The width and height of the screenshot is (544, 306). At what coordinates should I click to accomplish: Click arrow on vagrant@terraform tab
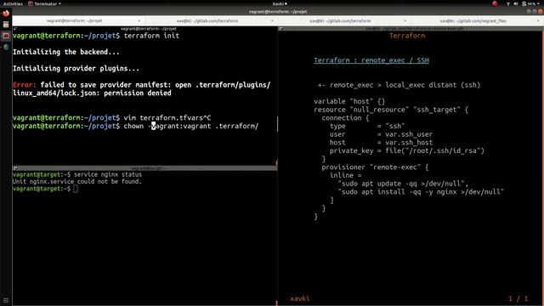139,20
